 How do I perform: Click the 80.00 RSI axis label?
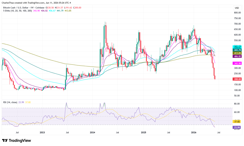coord(237,104)
